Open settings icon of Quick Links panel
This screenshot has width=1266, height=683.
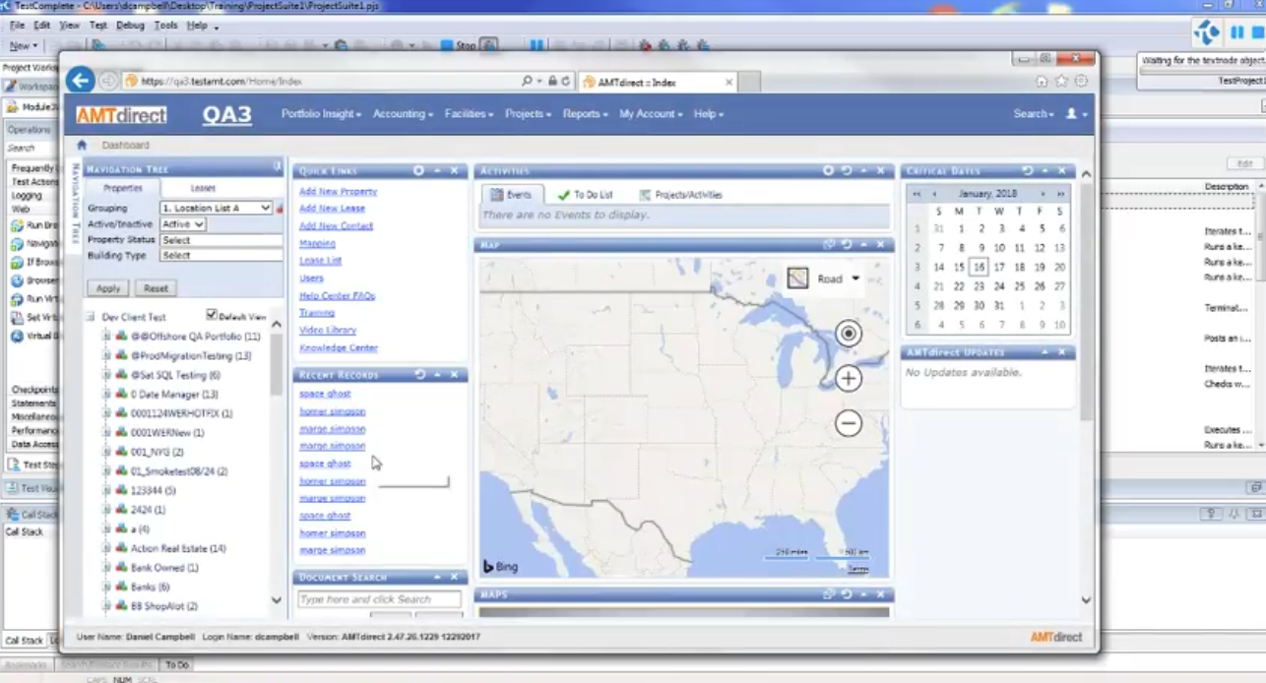418,170
